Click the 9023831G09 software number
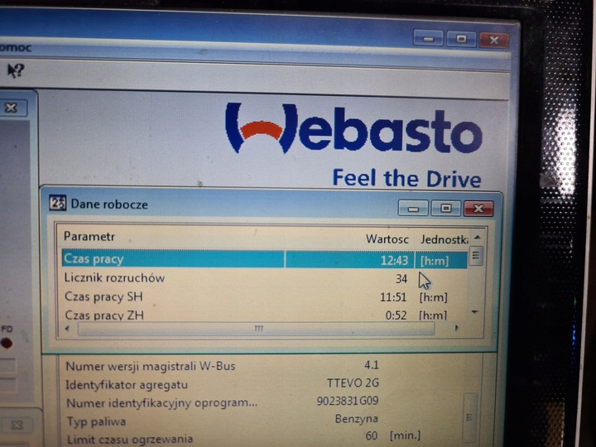 point(348,401)
